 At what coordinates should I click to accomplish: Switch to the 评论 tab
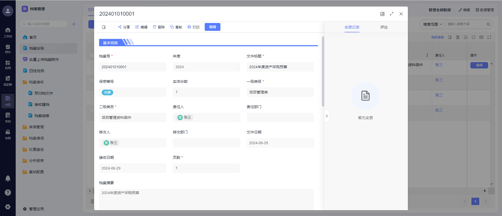point(384,27)
